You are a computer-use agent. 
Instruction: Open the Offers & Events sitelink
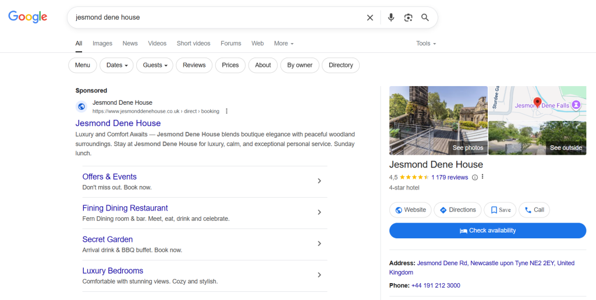[x=109, y=177]
